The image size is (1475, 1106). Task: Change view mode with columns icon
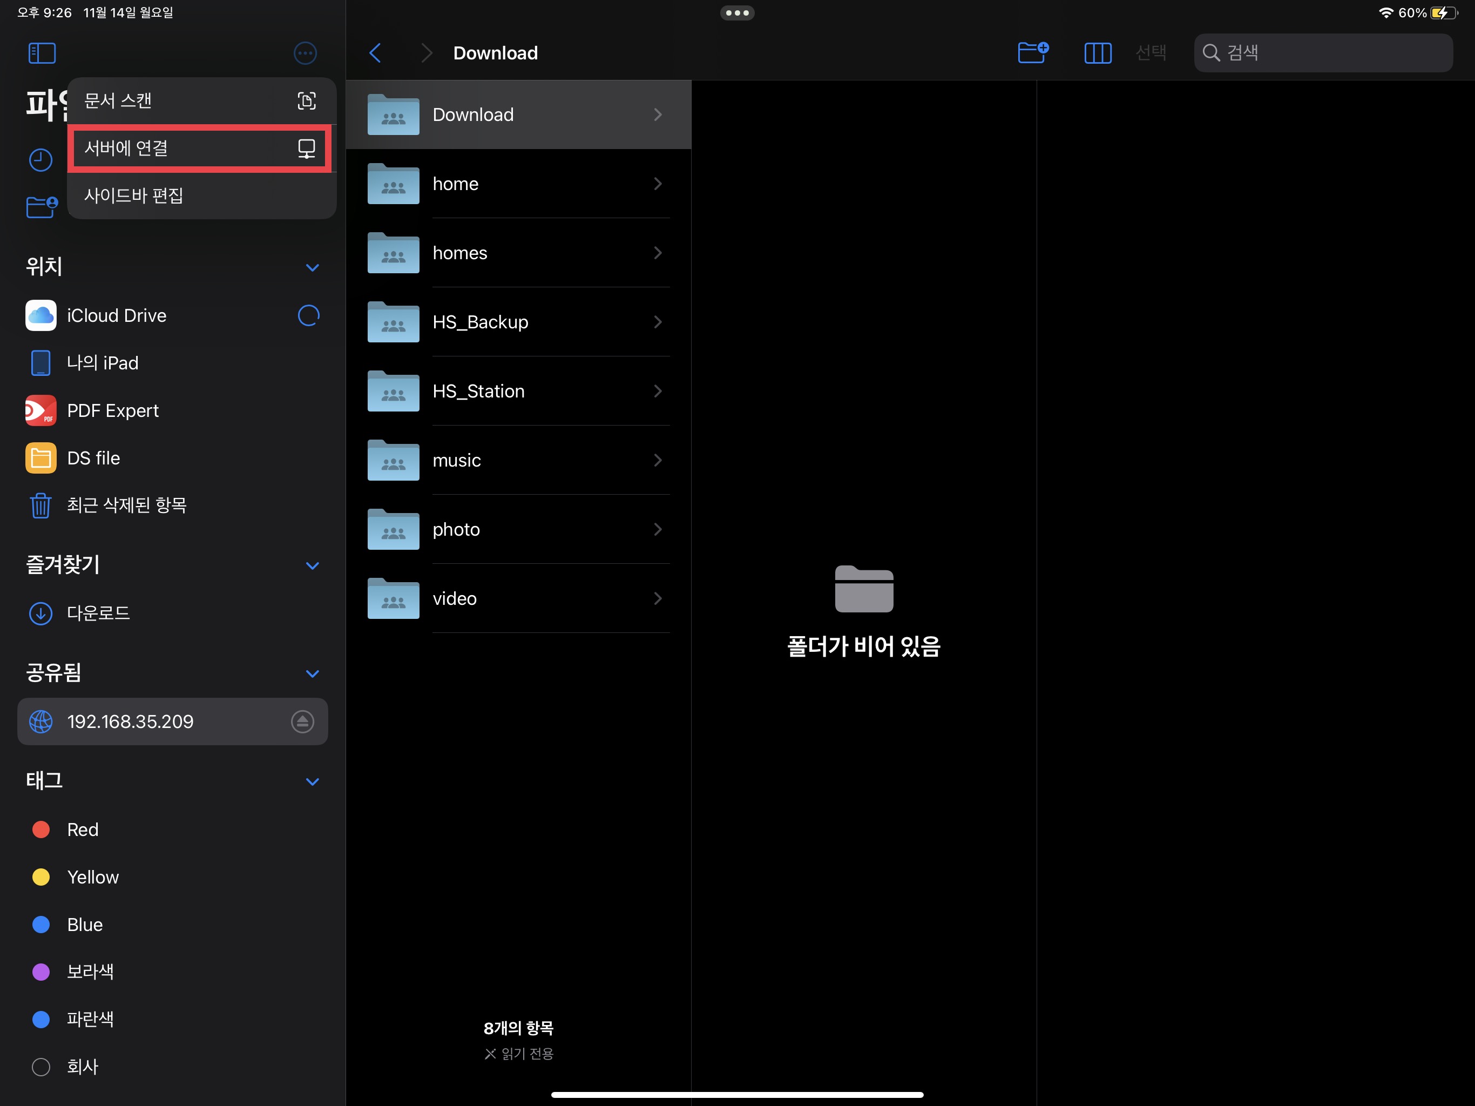click(1098, 53)
